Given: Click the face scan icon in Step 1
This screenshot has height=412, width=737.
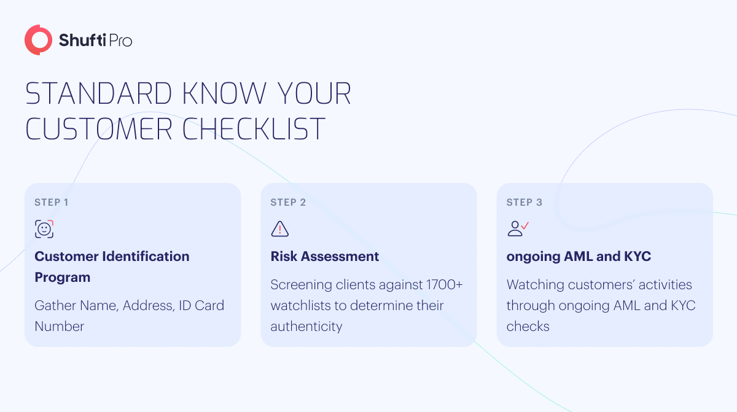Looking at the screenshot, I should (x=44, y=229).
